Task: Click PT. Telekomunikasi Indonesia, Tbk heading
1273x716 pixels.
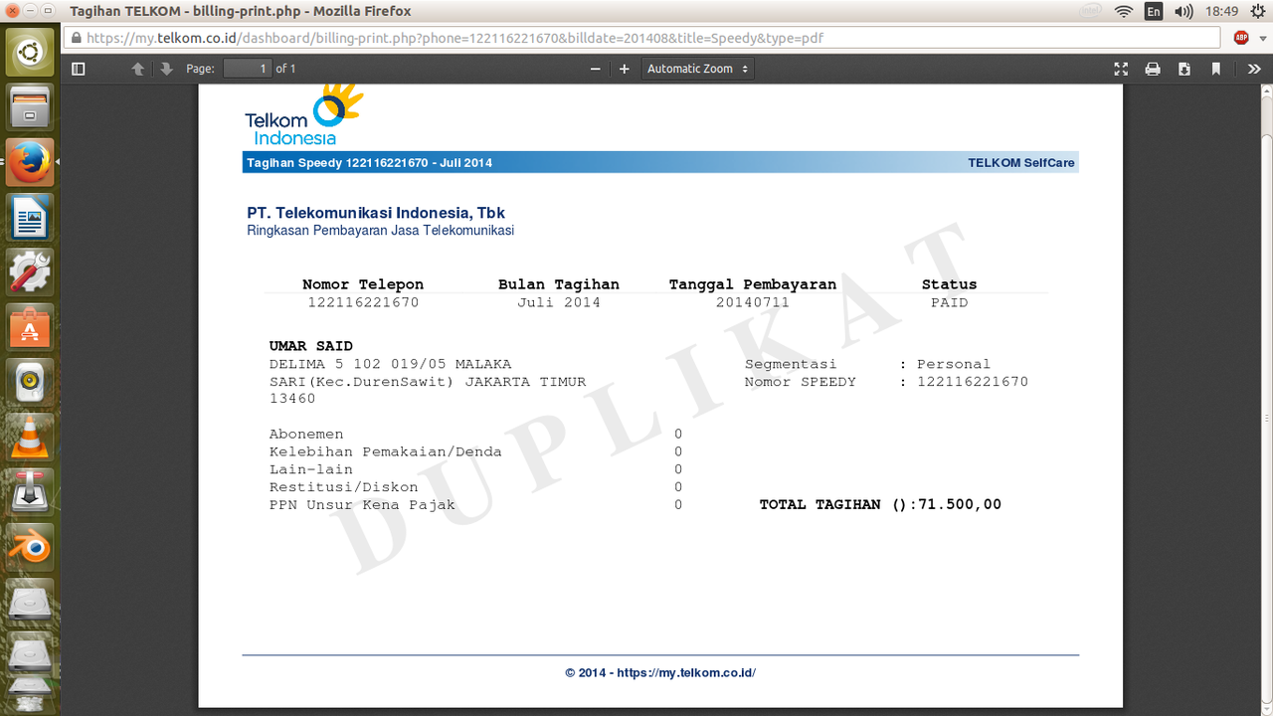Action: pos(376,213)
